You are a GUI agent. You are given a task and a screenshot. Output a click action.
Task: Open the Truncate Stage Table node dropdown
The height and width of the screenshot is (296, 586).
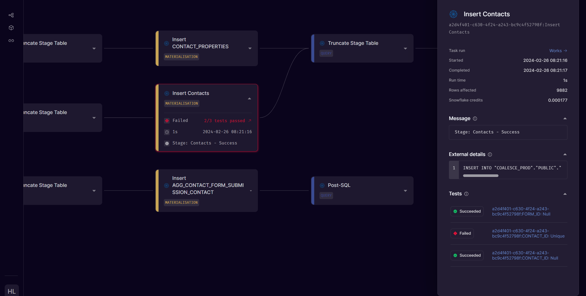405,48
